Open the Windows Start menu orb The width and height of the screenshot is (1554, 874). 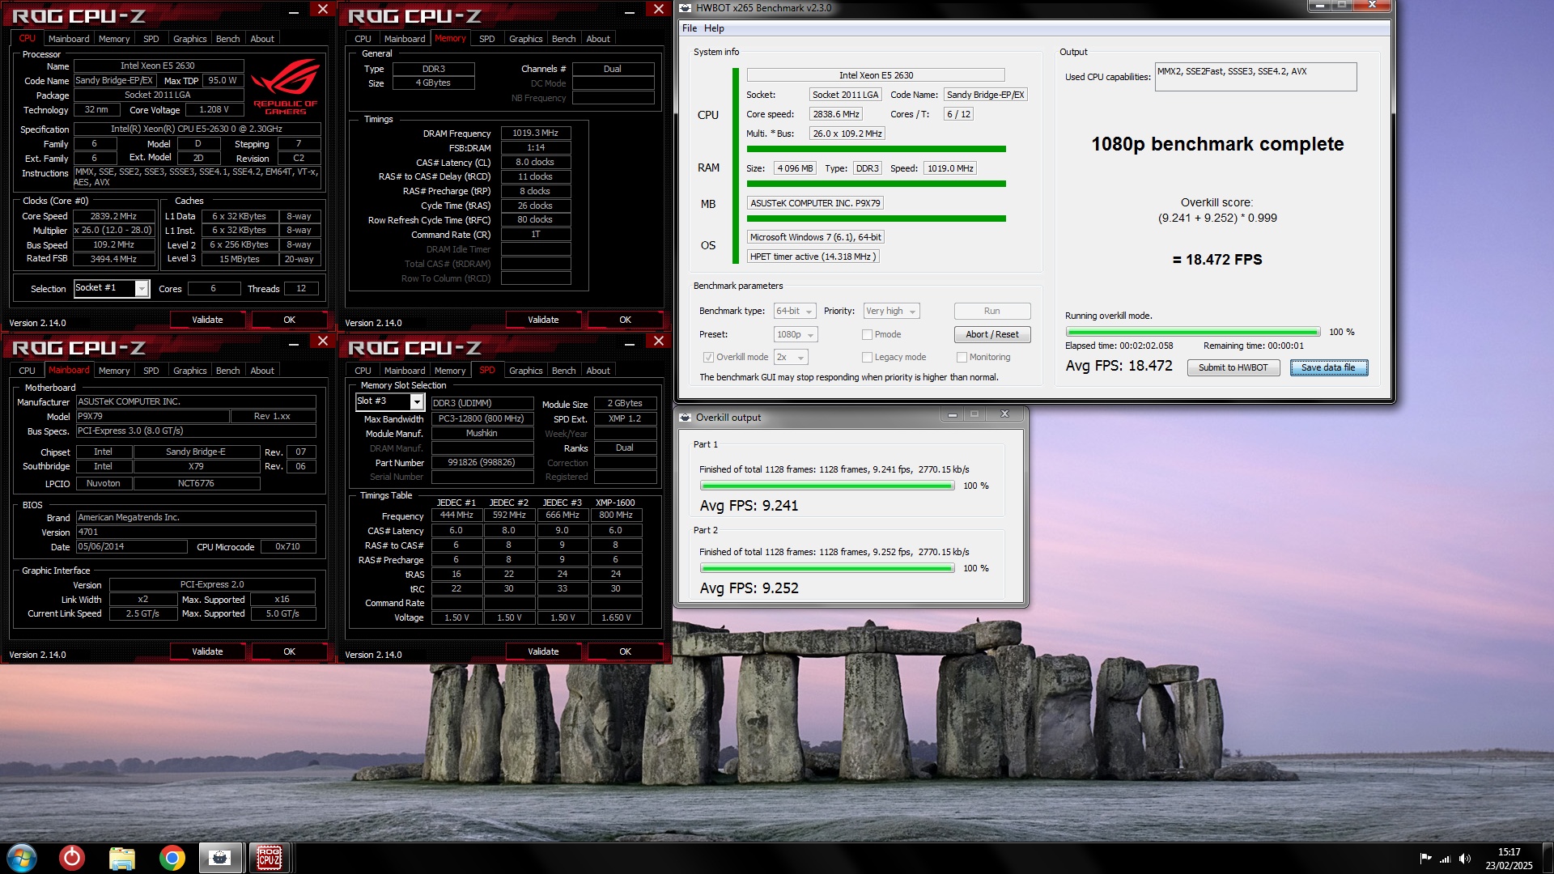[x=22, y=857]
